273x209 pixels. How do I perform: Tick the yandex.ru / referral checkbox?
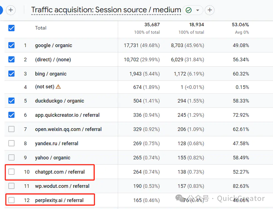pyautogui.click(x=11, y=143)
